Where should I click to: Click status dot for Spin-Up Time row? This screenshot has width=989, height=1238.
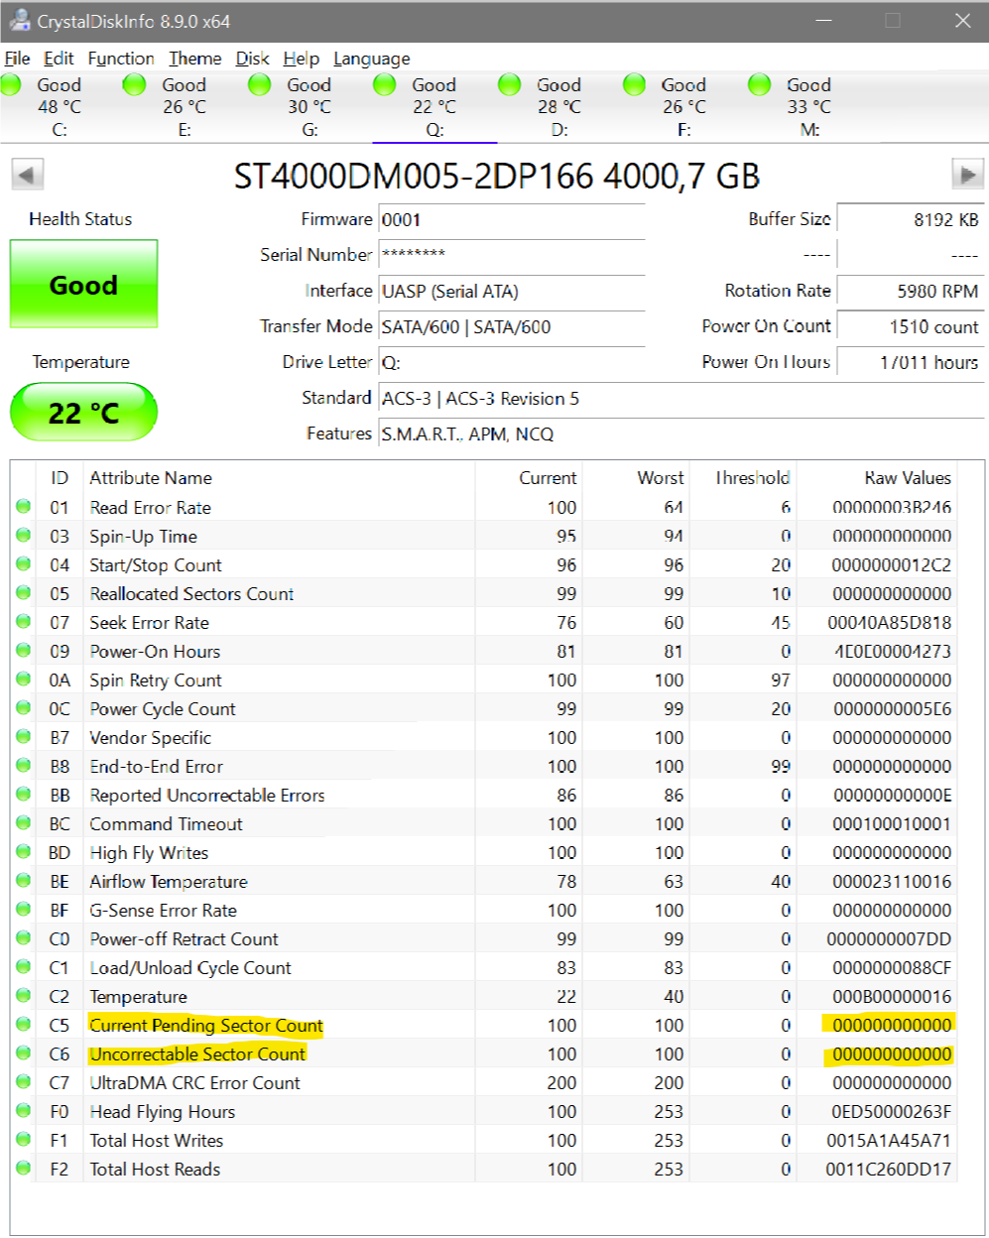pos(23,536)
